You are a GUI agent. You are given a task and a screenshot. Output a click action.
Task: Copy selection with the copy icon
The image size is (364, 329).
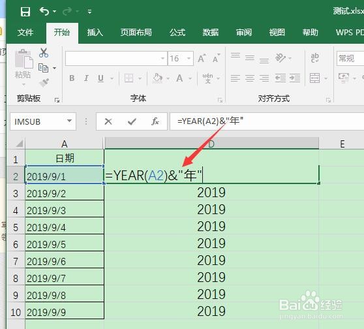pyautogui.click(x=43, y=68)
